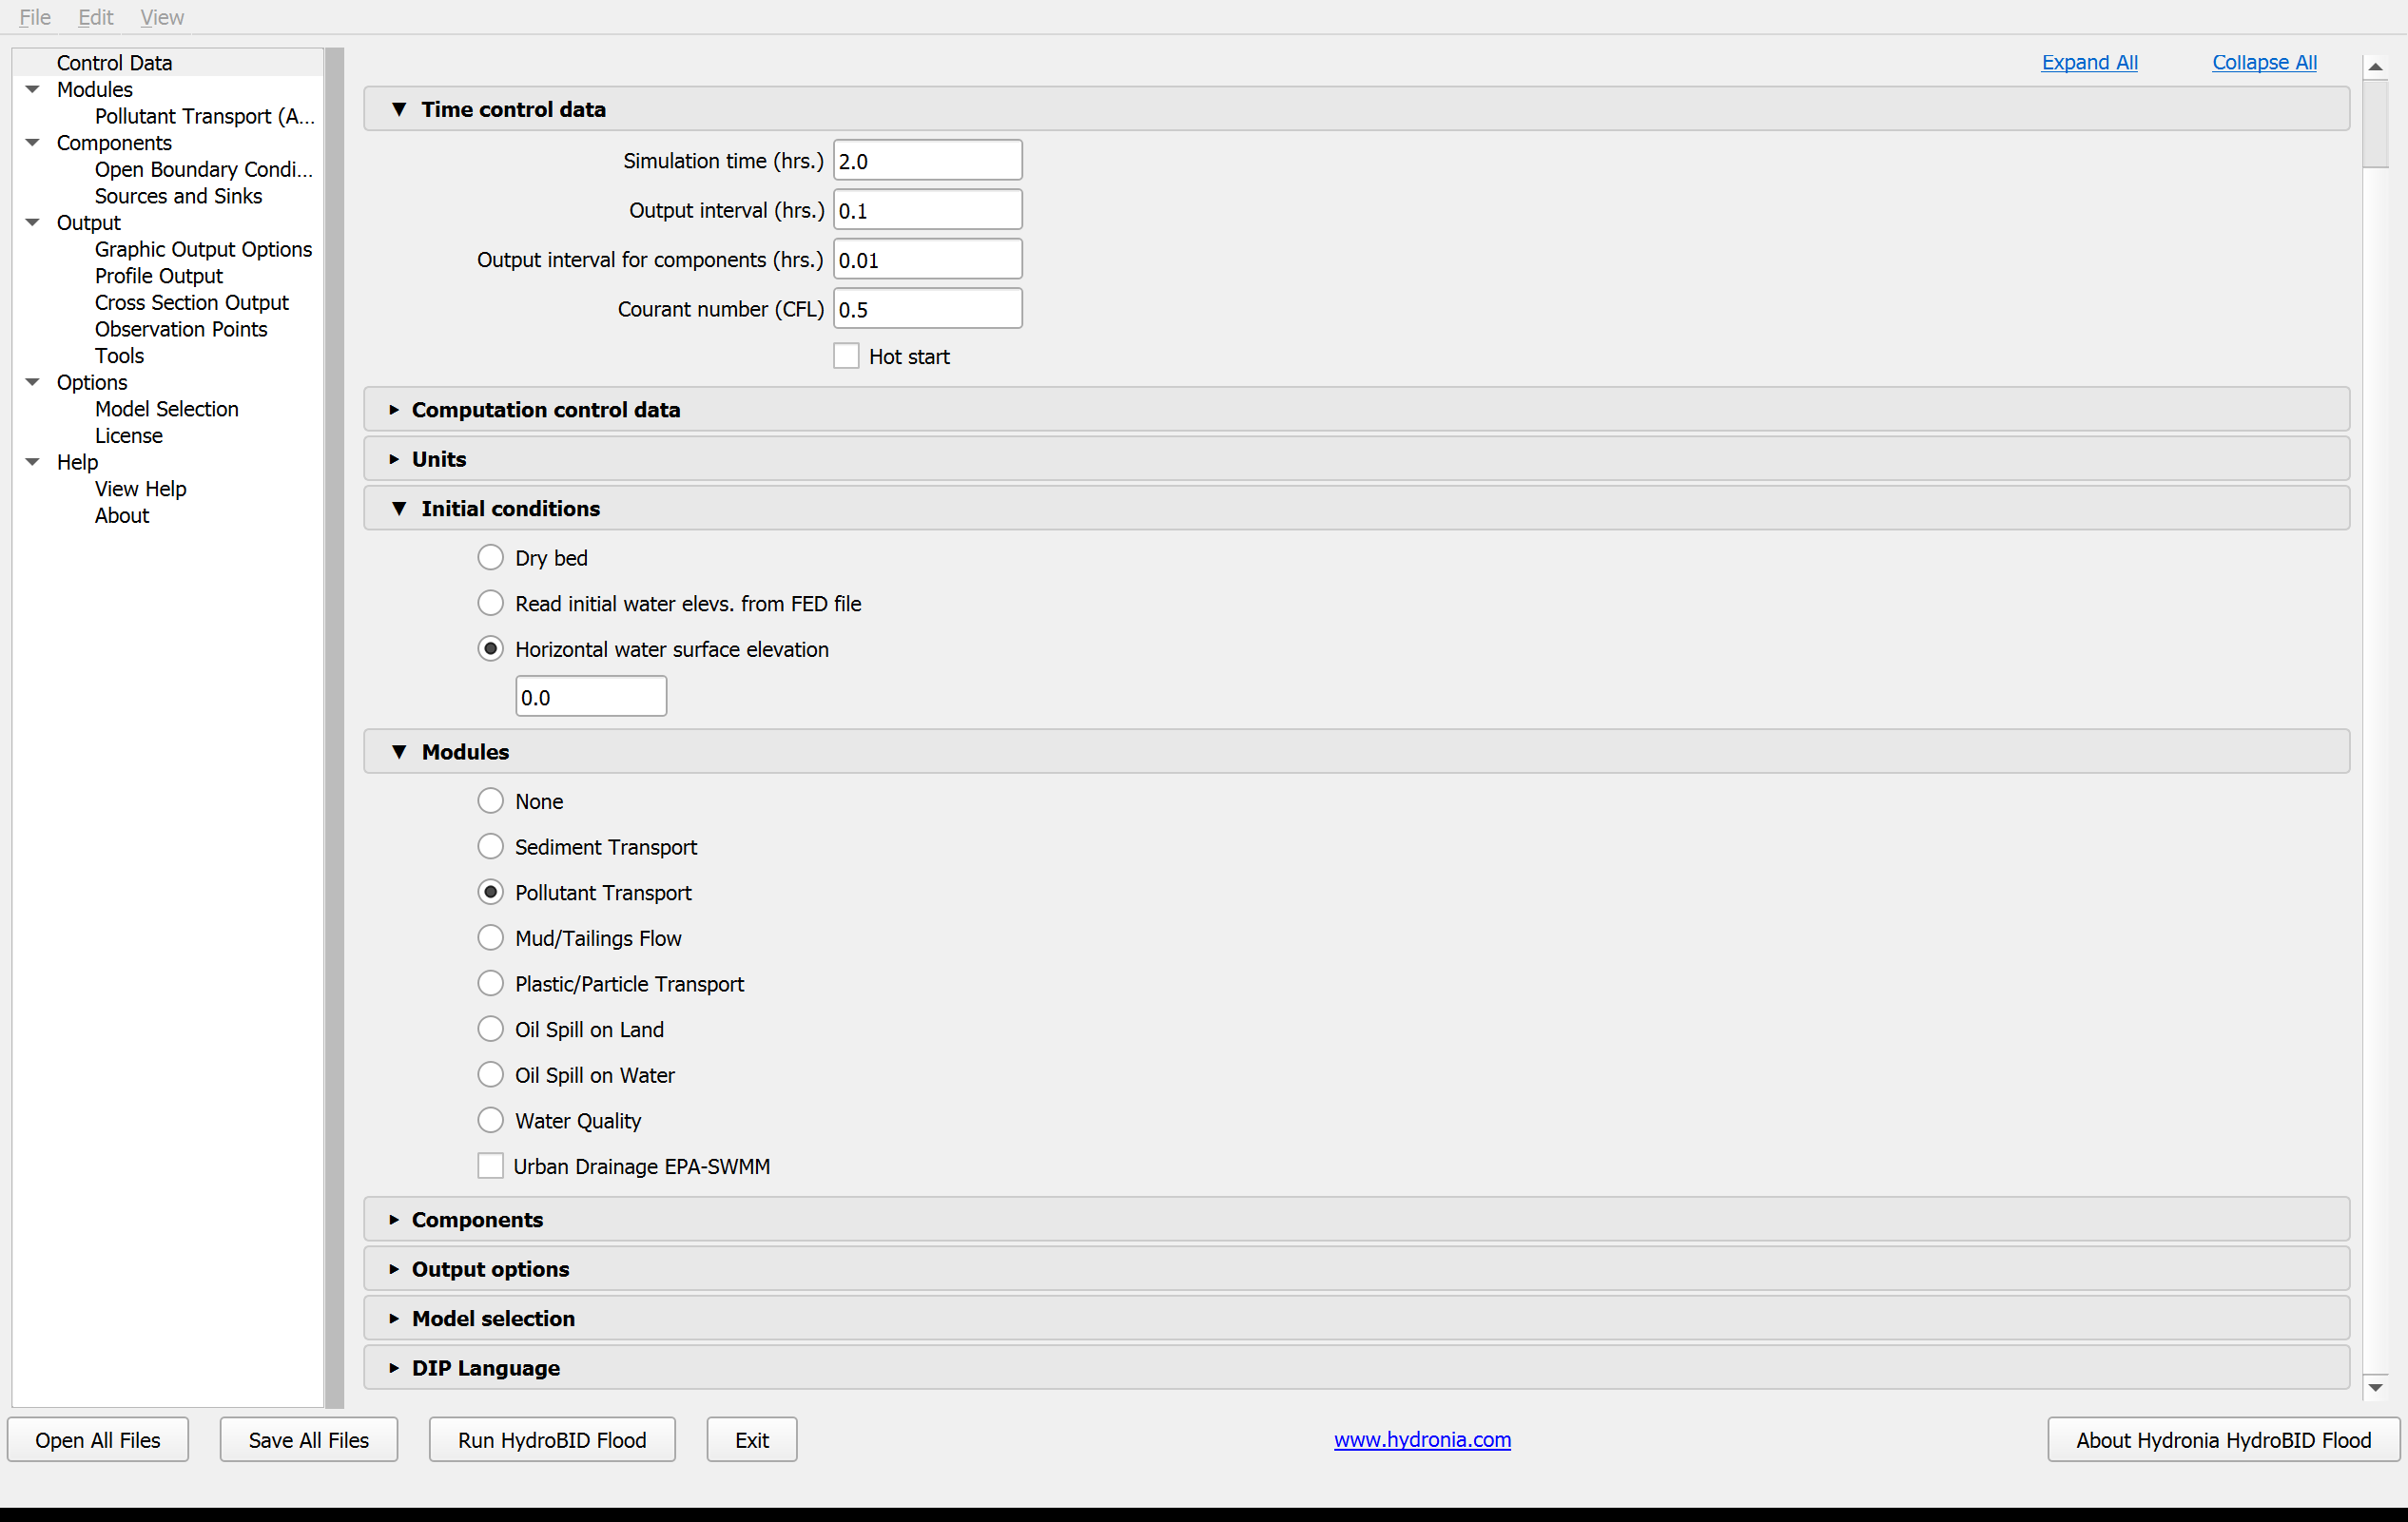Click Run HydroBID Flood button
This screenshot has height=1522, width=2408.
click(552, 1439)
